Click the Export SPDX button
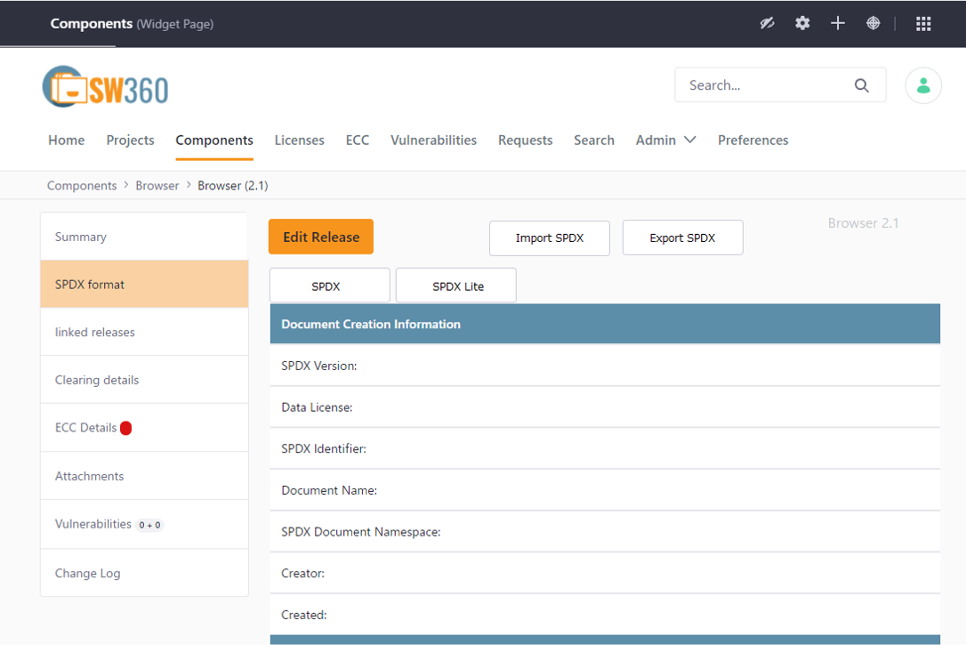Screen dimensions: 966x645 [x=682, y=238]
